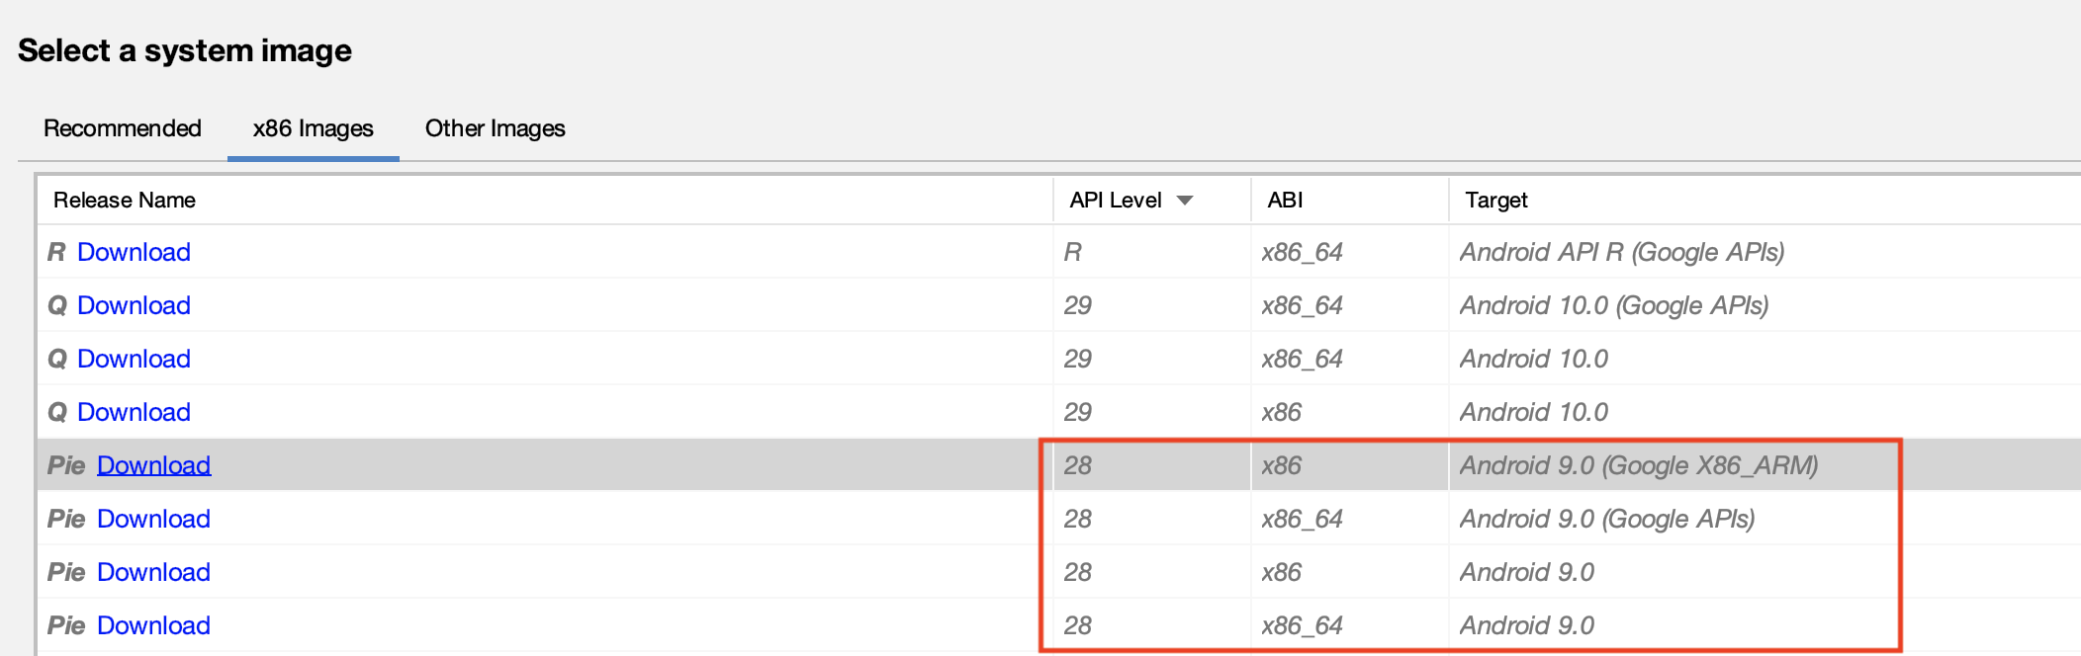Viewport: 2081px width, 656px height.
Task: Download the Pie x86 Android 9.0 image
Action: tap(154, 572)
